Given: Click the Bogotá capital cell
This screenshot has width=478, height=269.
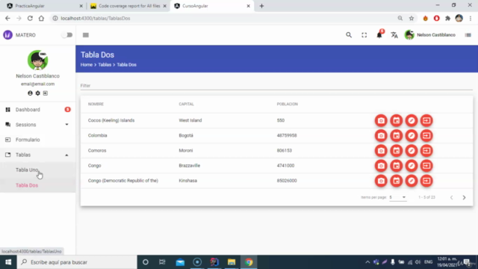Looking at the screenshot, I should pos(186,135).
